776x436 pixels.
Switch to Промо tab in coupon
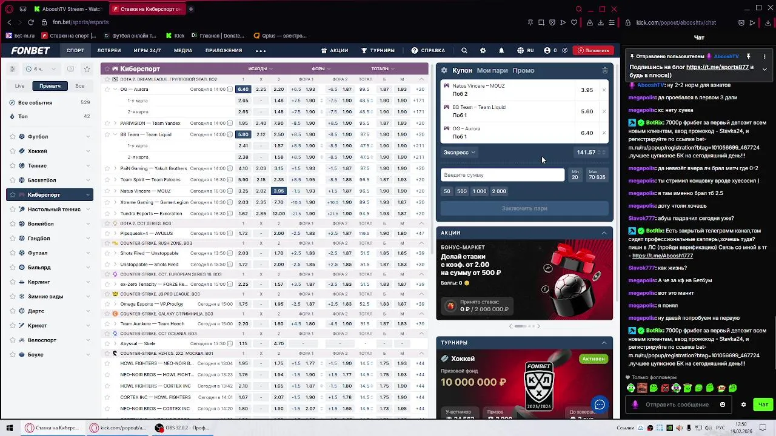pyautogui.click(x=523, y=70)
